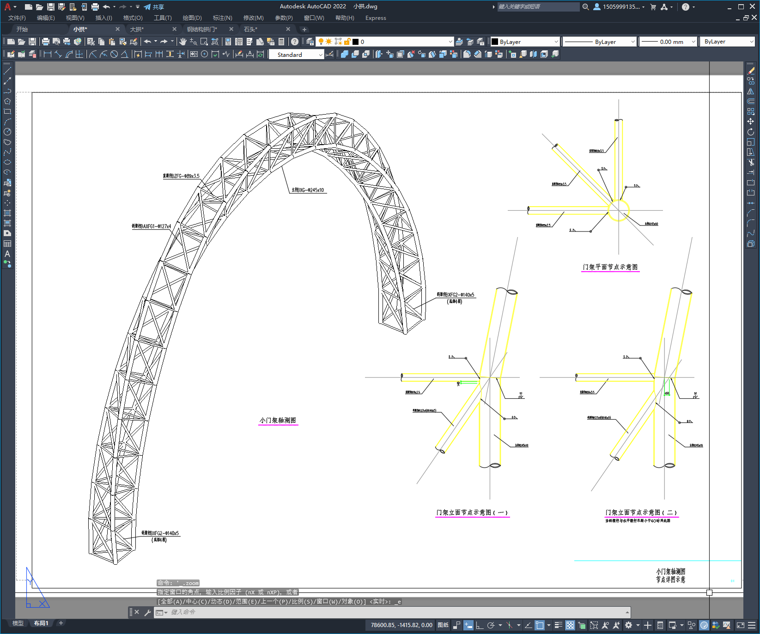Open the Layer Properties manager icon
The width and height of the screenshot is (760, 634).
[x=310, y=42]
